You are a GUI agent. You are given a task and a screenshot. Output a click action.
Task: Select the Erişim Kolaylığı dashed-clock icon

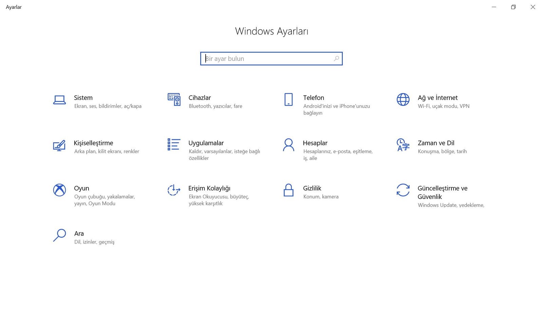[174, 190]
